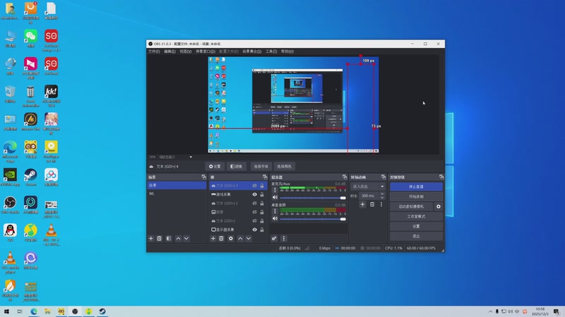Mute the 麦克风/Aux speaker icon
This screenshot has width=565, height=317.
point(275,197)
